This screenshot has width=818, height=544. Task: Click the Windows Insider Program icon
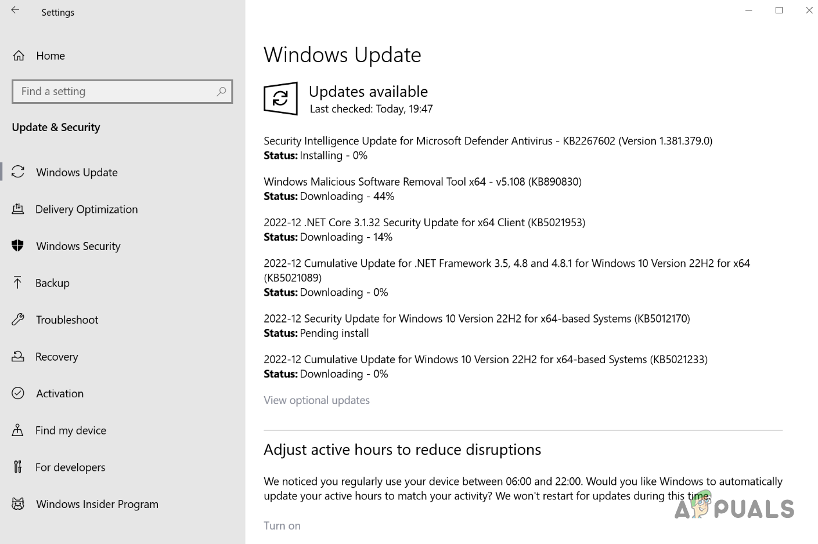point(18,504)
